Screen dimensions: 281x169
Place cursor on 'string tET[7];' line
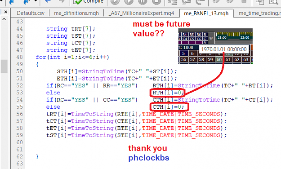71,50
